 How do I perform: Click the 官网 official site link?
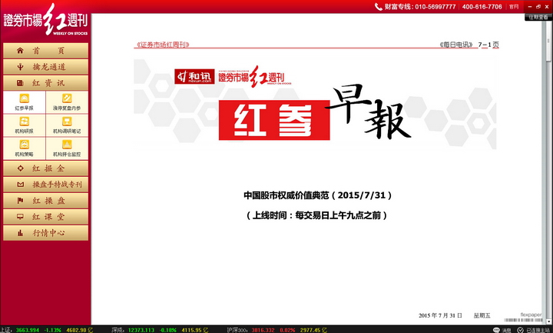[x=514, y=7]
